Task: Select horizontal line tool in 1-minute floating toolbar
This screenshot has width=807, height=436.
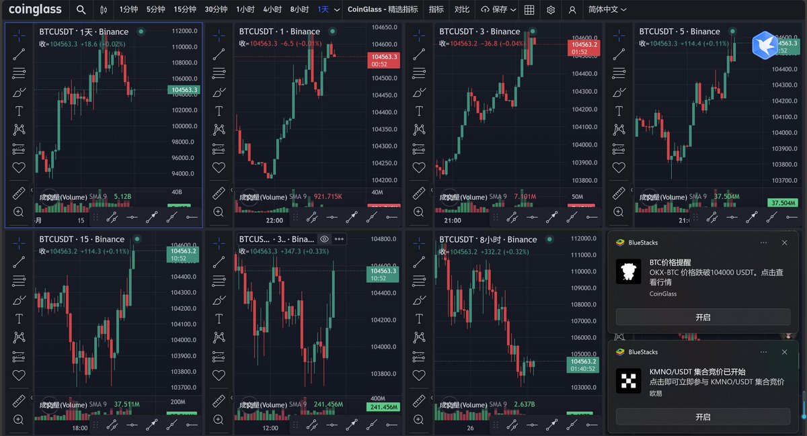Action: tap(332, 217)
